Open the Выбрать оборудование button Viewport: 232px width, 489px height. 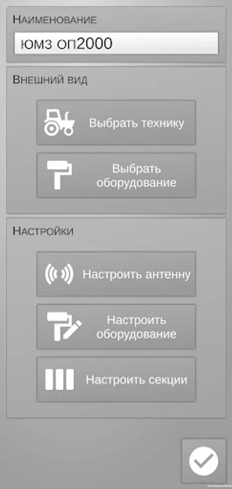(116, 175)
